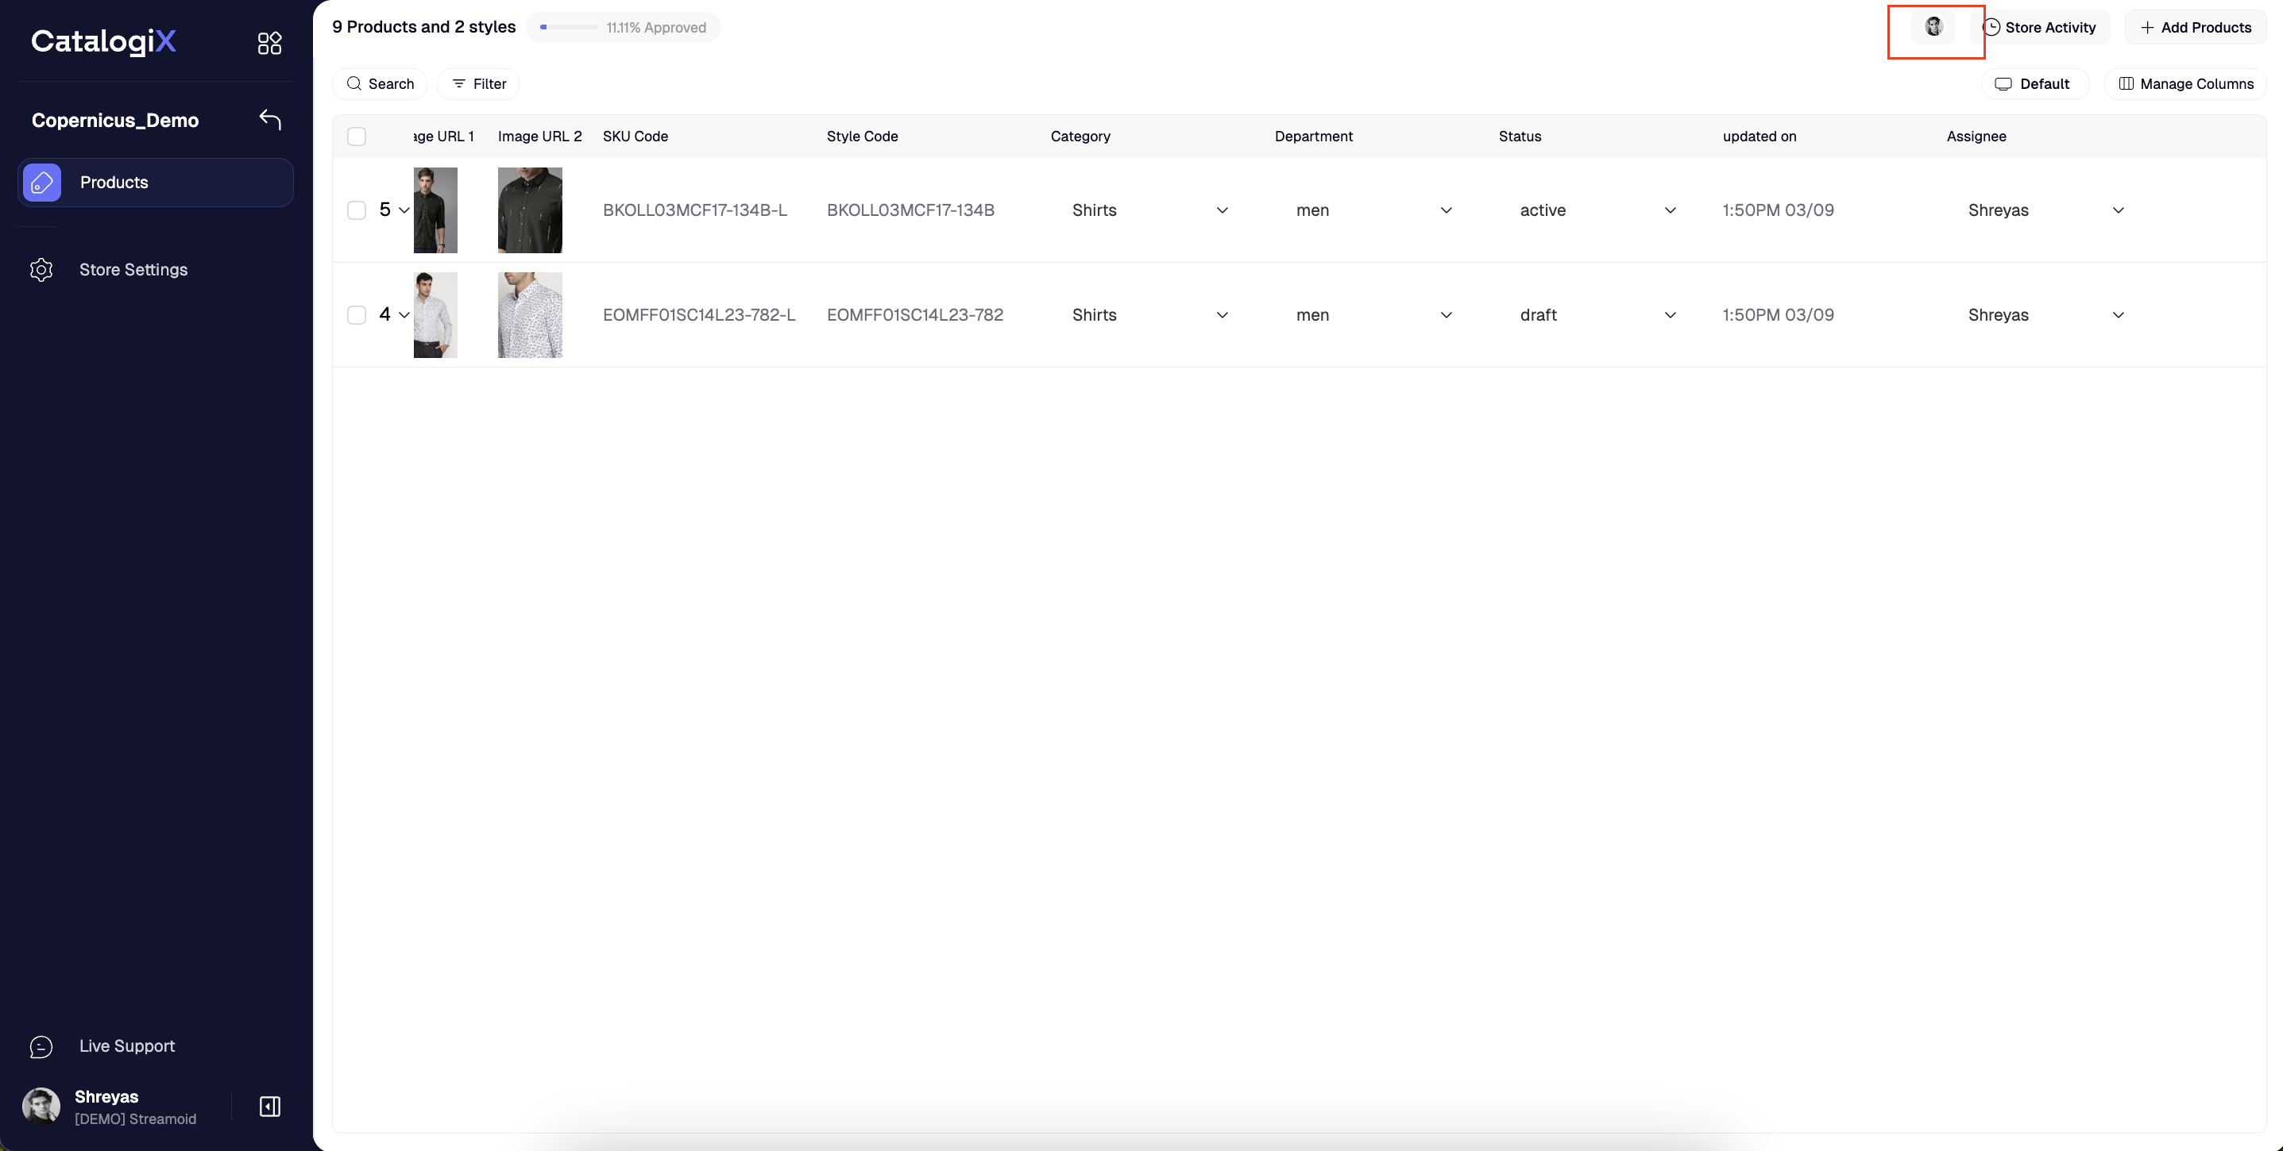Toggle the select-all checkbox in the header

pos(357,137)
